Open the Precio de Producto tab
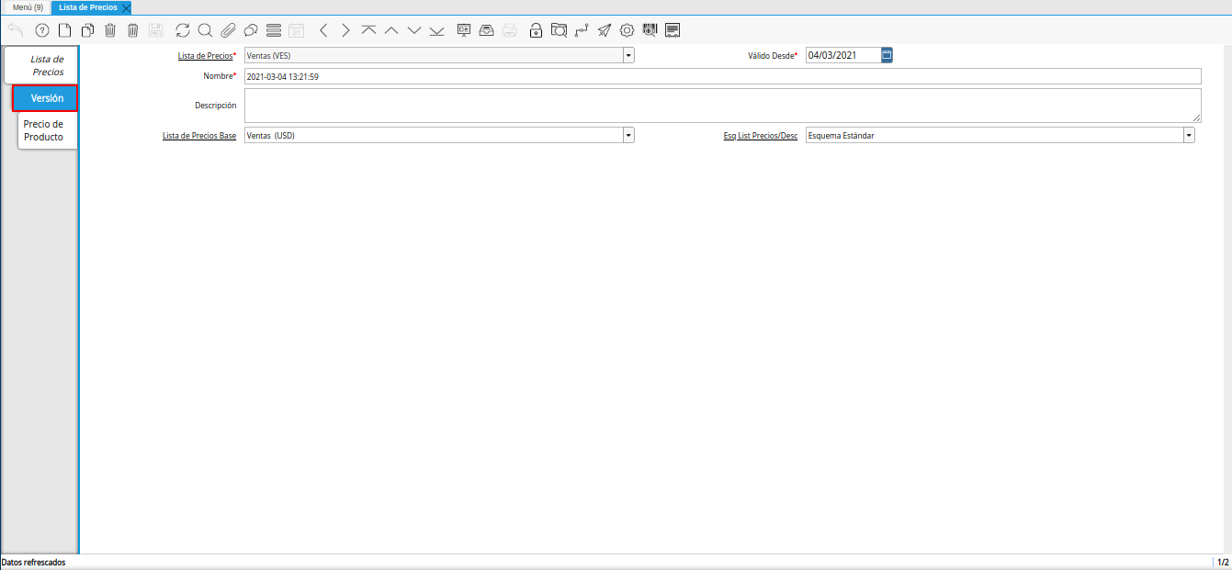This screenshot has height=570, width=1232. tap(44, 130)
